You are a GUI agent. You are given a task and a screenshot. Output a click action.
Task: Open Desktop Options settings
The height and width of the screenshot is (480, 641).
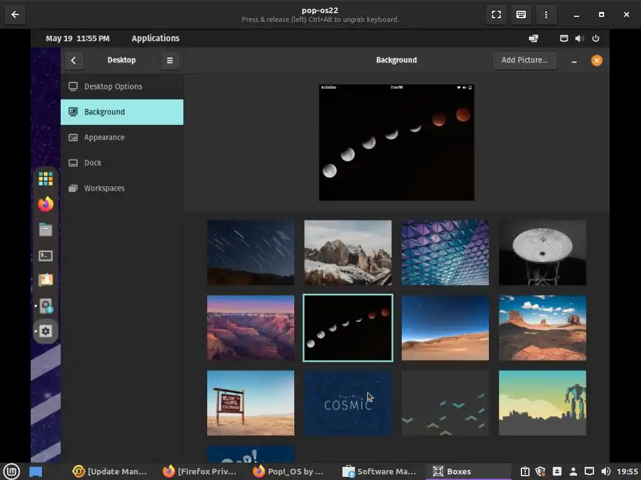coord(122,86)
